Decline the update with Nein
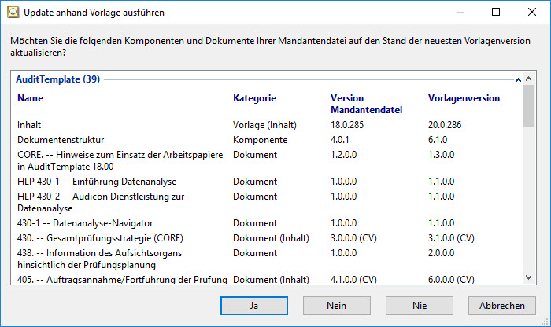Viewport: 551px width, 327px height. (x=336, y=305)
